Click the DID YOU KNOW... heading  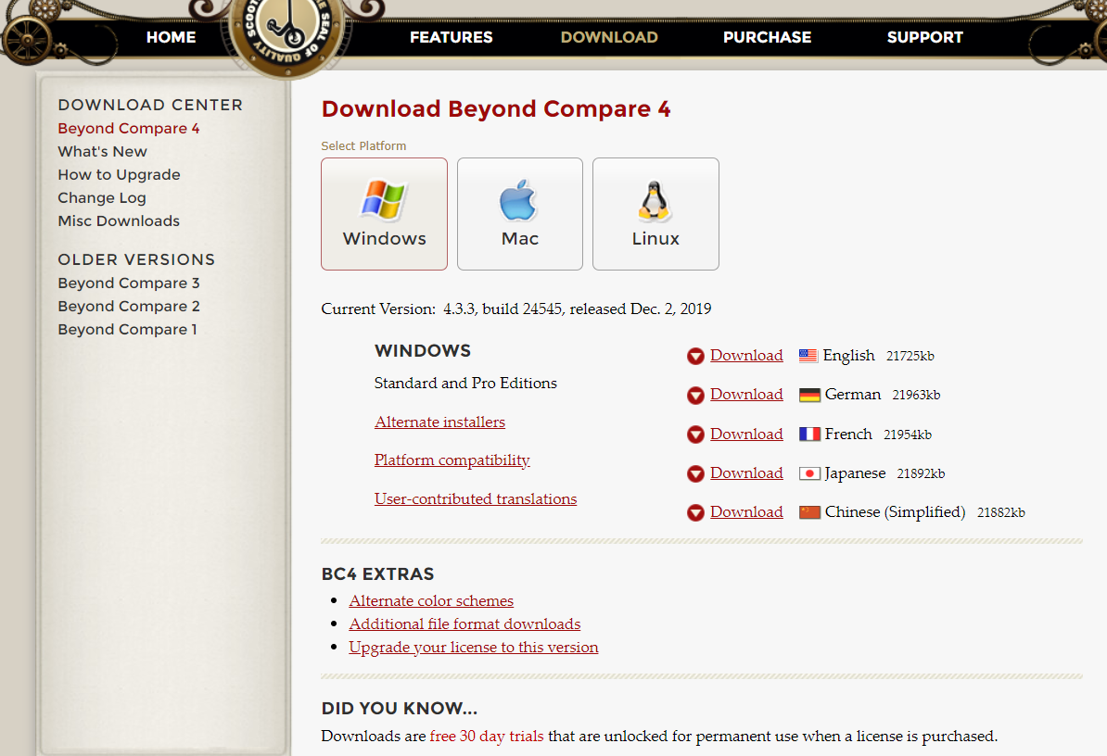point(400,708)
